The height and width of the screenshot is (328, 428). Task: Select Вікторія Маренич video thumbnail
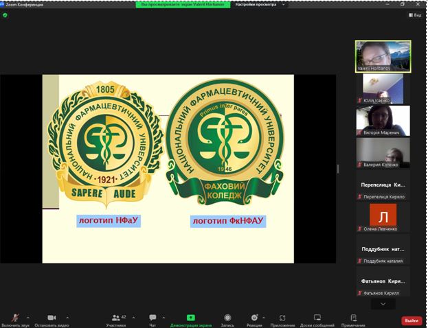point(383,121)
